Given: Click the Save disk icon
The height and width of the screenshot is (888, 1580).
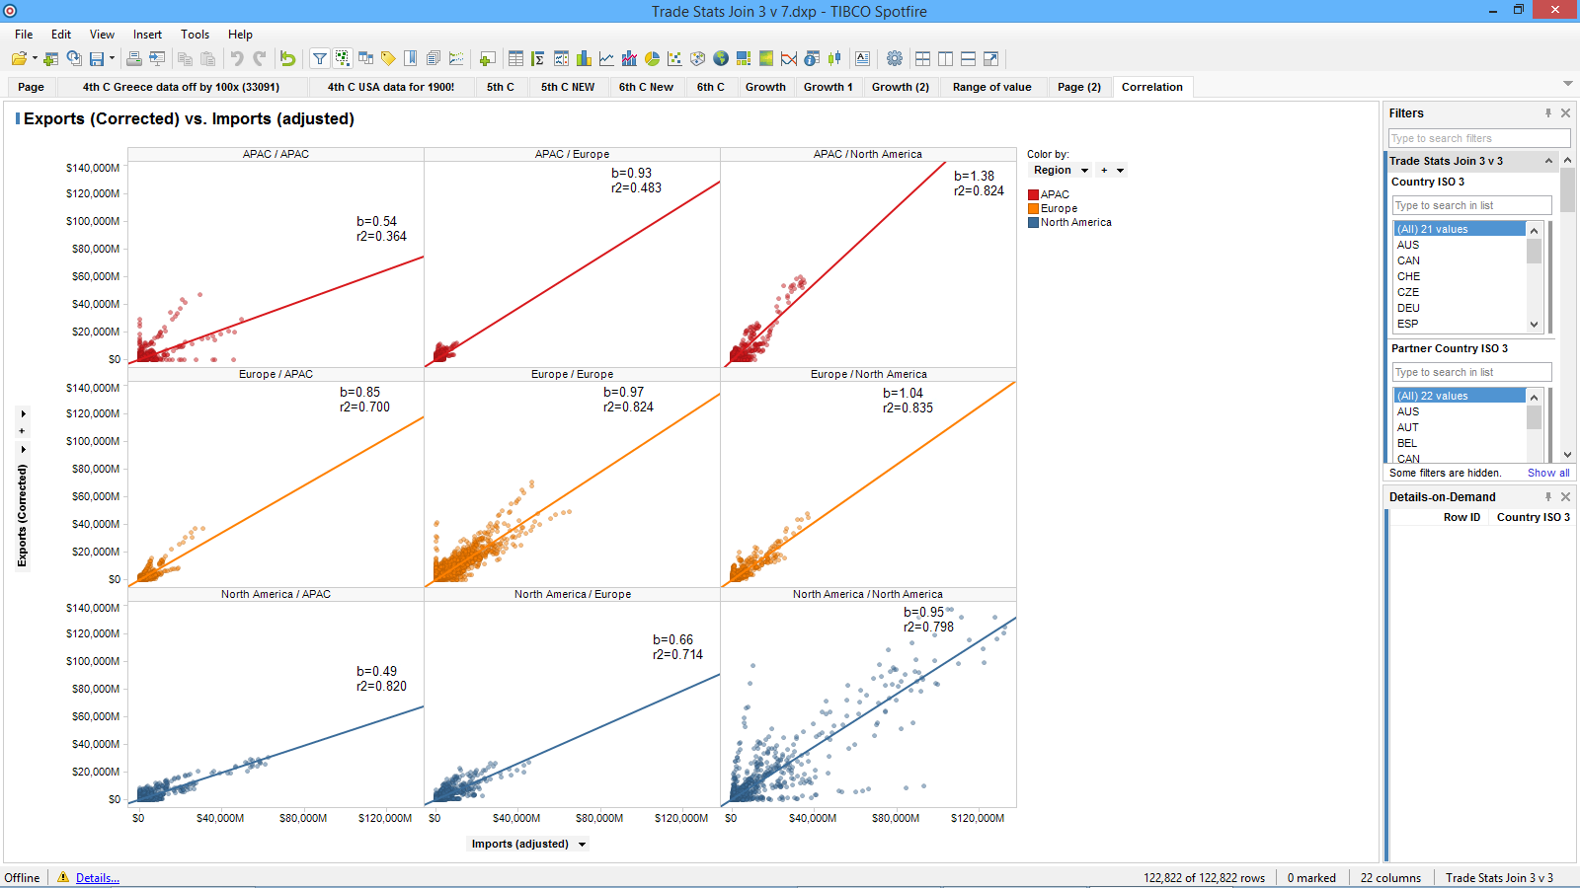Looking at the screenshot, I should coord(97,59).
